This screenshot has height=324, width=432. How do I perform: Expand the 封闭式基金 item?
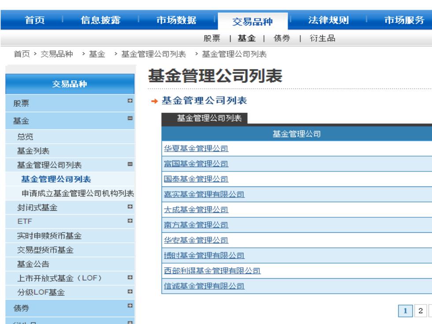[x=130, y=207]
